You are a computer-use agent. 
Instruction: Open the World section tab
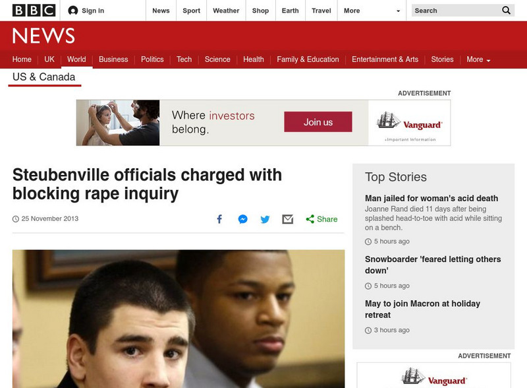click(x=76, y=59)
